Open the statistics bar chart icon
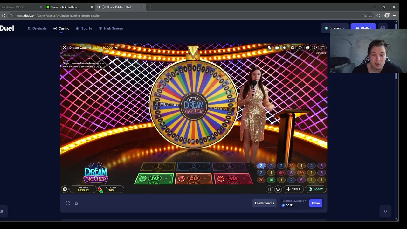 click(269, 189)
